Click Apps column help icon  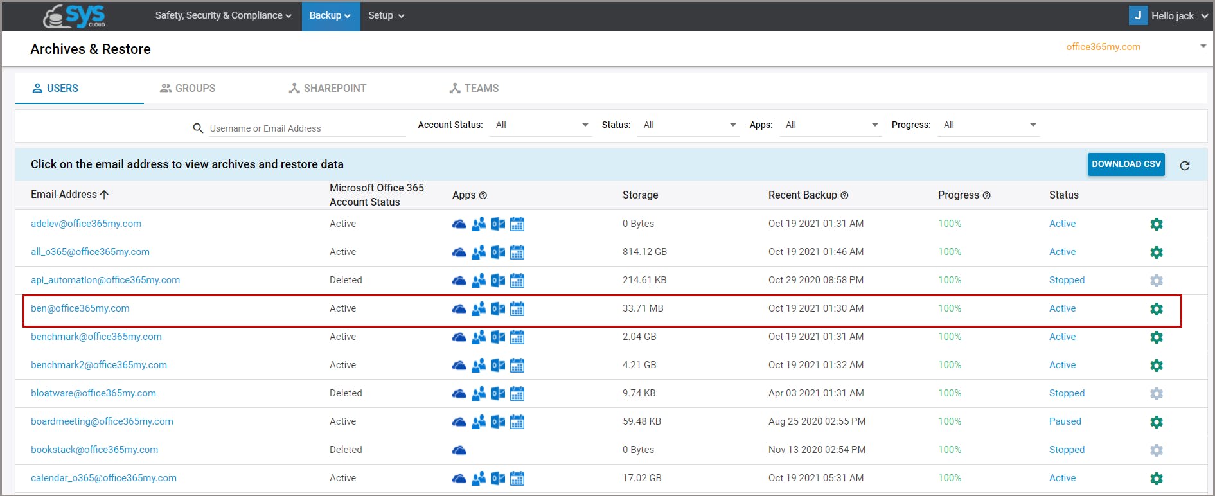[x=483, y=195]
